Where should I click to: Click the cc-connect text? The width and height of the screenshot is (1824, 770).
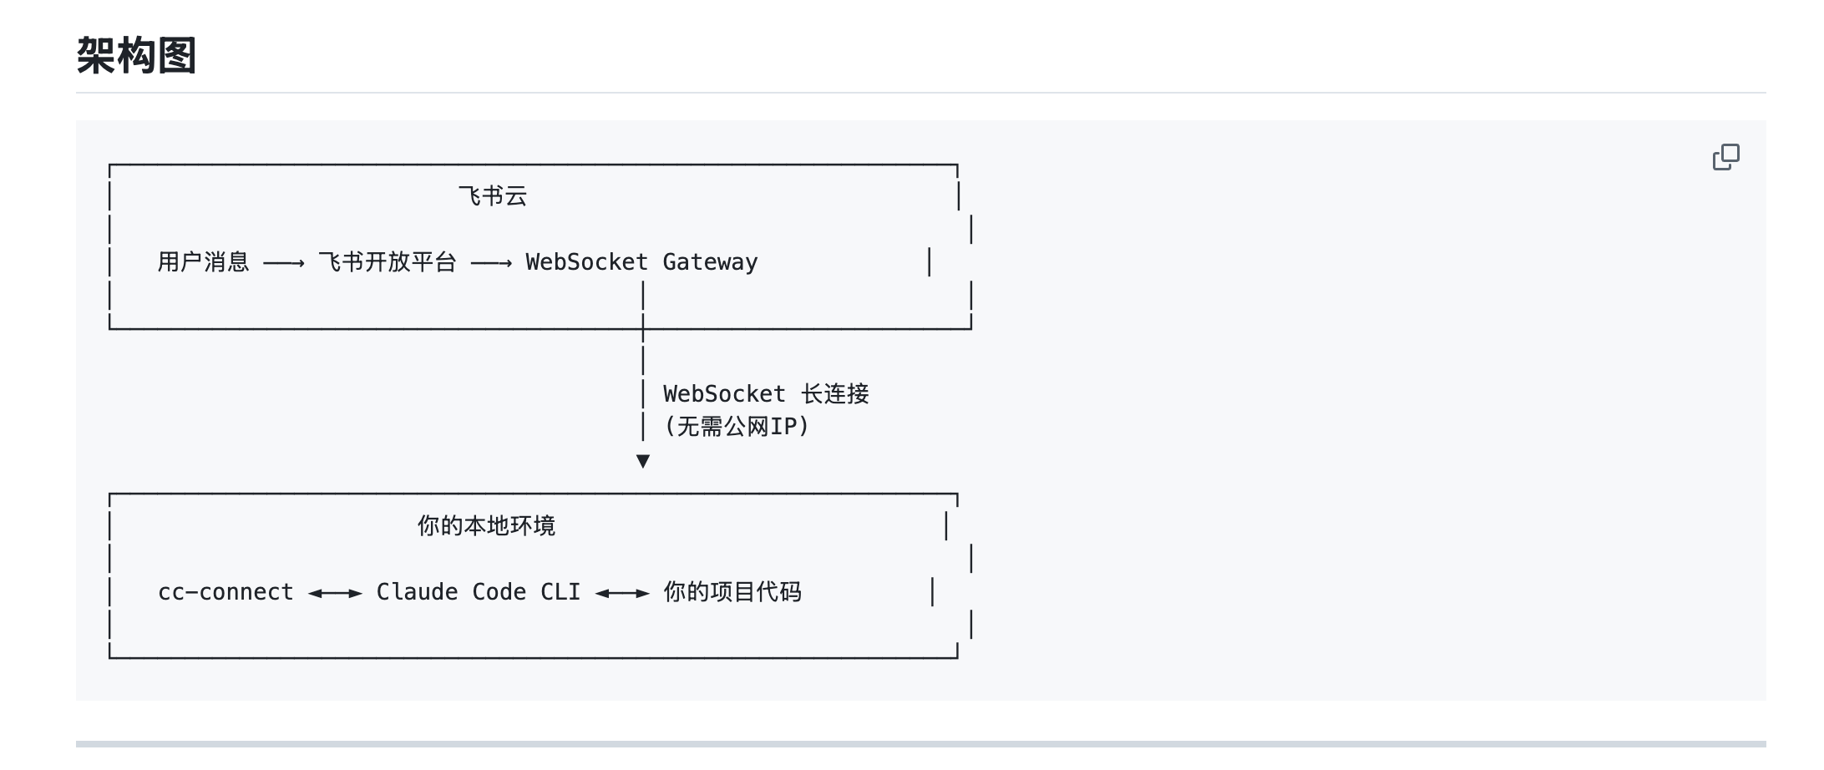(225, 592)
